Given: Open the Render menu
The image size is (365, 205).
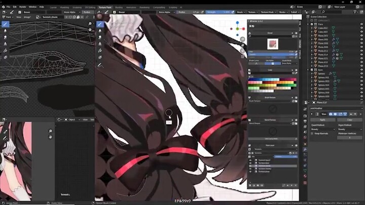Looking at the screenshot, I should [x=23, y=7].
